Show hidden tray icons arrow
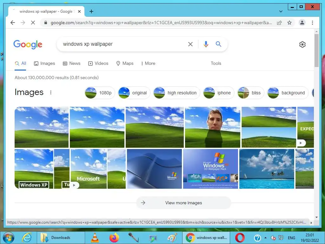 tap(266, 238)
